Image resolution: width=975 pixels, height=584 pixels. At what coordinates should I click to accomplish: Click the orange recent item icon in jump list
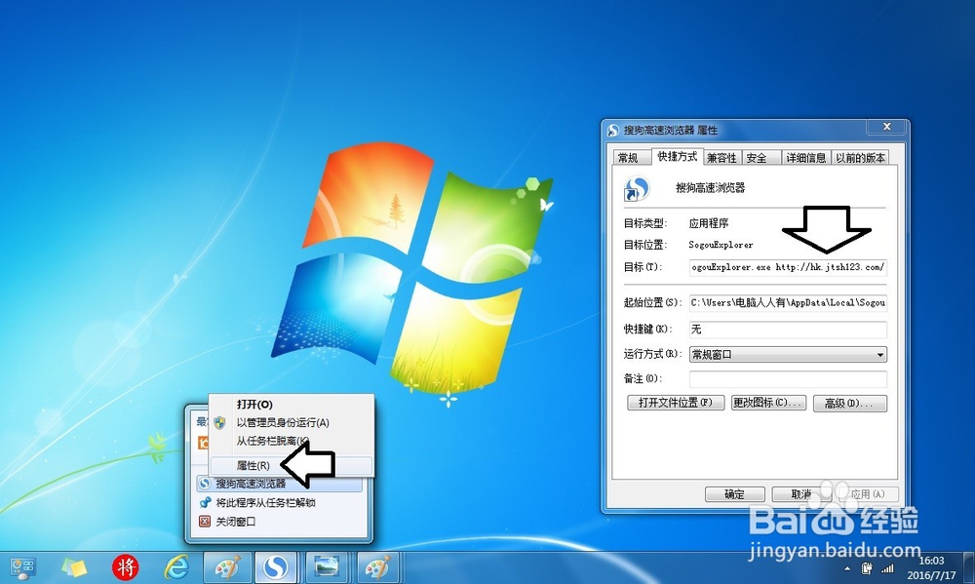coord(202,443)
